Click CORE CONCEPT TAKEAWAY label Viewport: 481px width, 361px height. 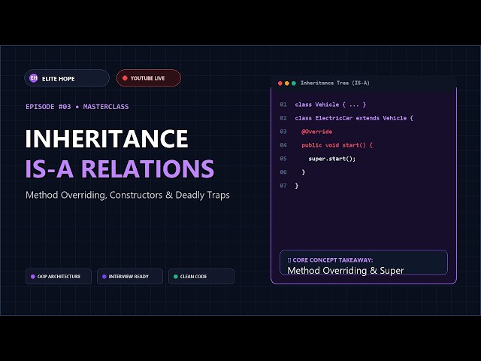click(x=332, y=260)
